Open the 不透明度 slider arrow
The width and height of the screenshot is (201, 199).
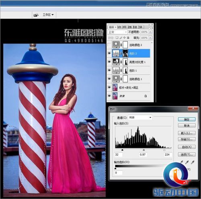(150, 32)
